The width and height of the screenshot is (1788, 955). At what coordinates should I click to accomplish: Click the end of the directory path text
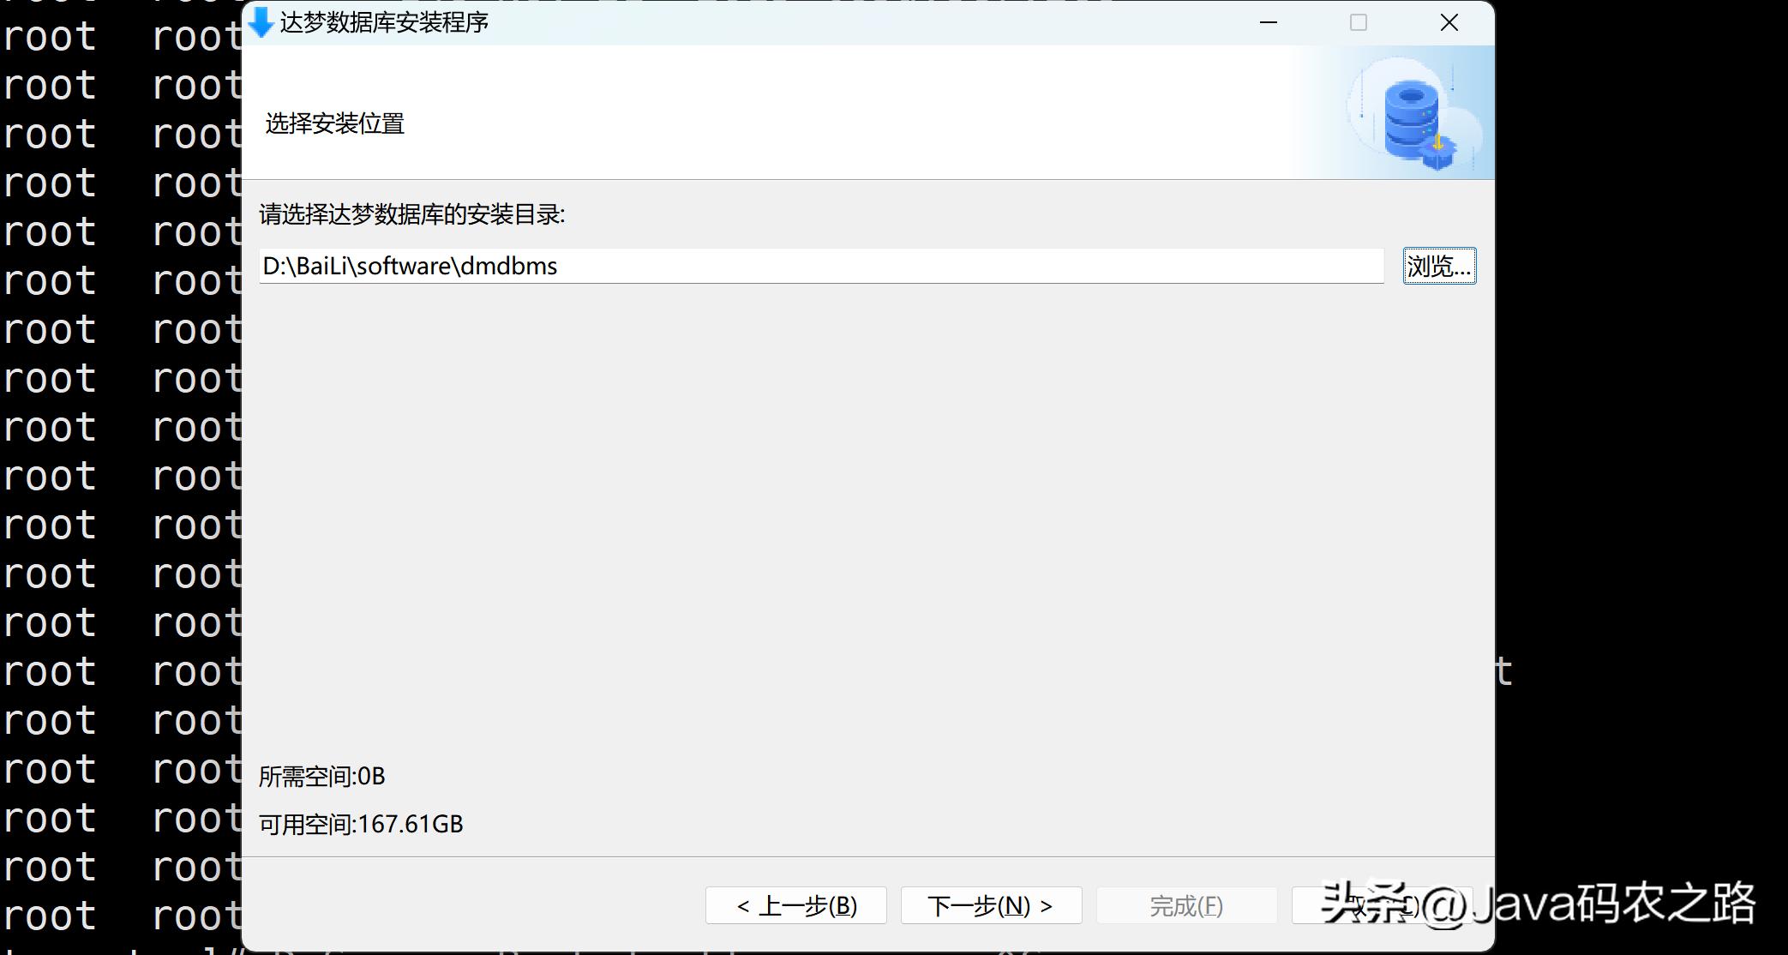(558, 266)
